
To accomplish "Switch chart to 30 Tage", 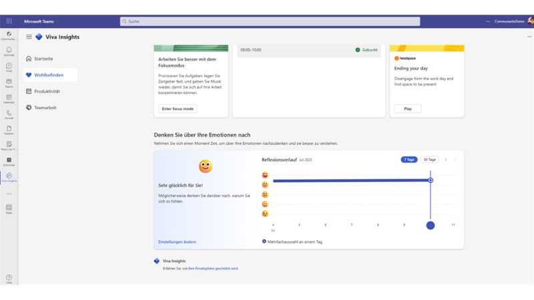I will 429,159.
